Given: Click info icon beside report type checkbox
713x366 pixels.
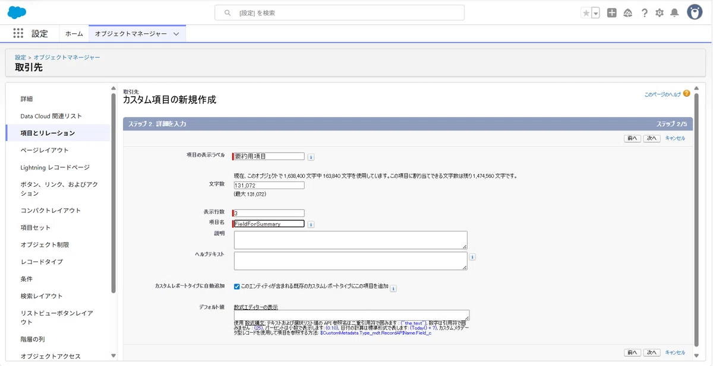Looking at the screenshot, I should (393, 288).
